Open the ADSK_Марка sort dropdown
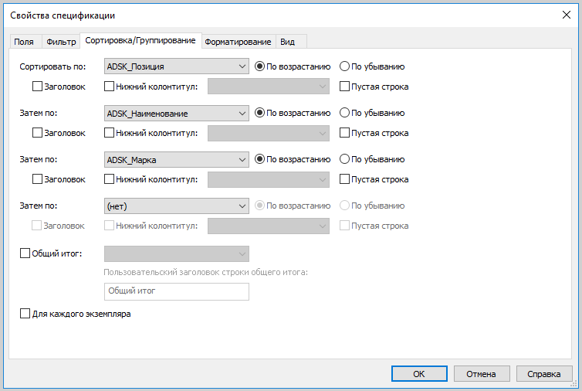Image resolution: width=582 pixels, height=391 pixels. (176, 159)
